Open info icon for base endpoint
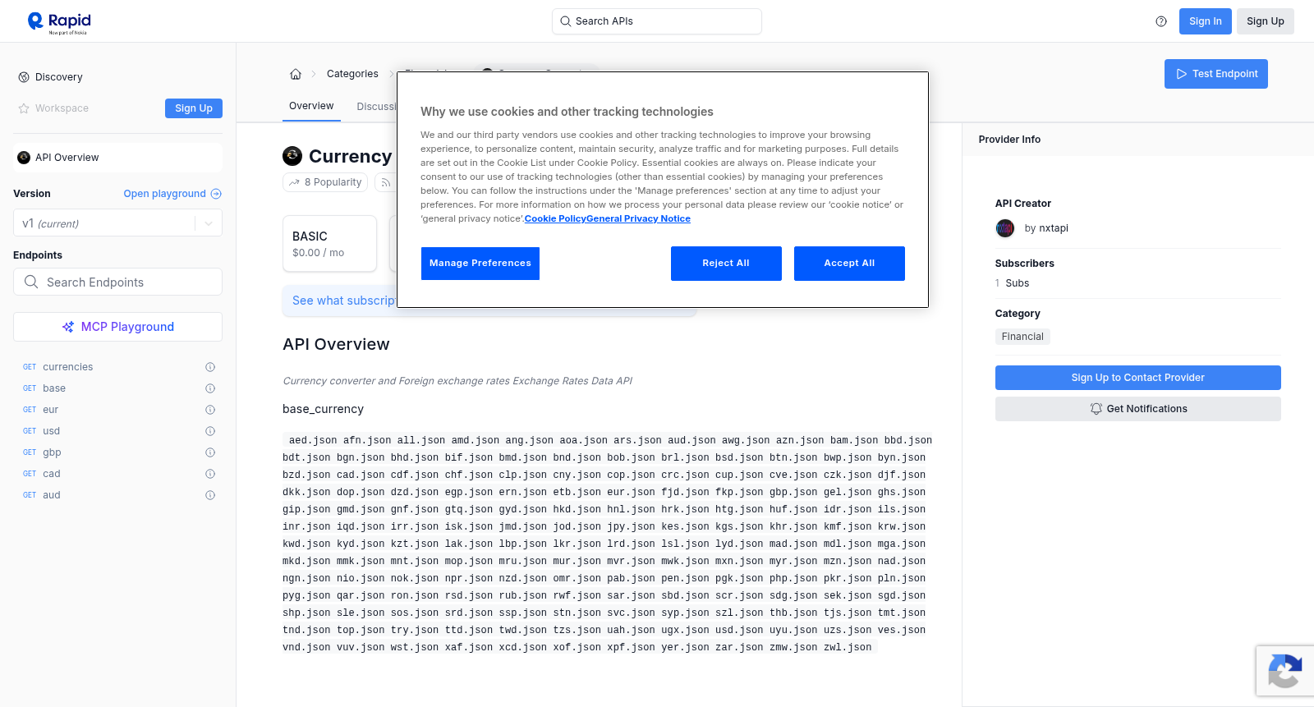The image size is (1314, 707). tap(210, 388)
